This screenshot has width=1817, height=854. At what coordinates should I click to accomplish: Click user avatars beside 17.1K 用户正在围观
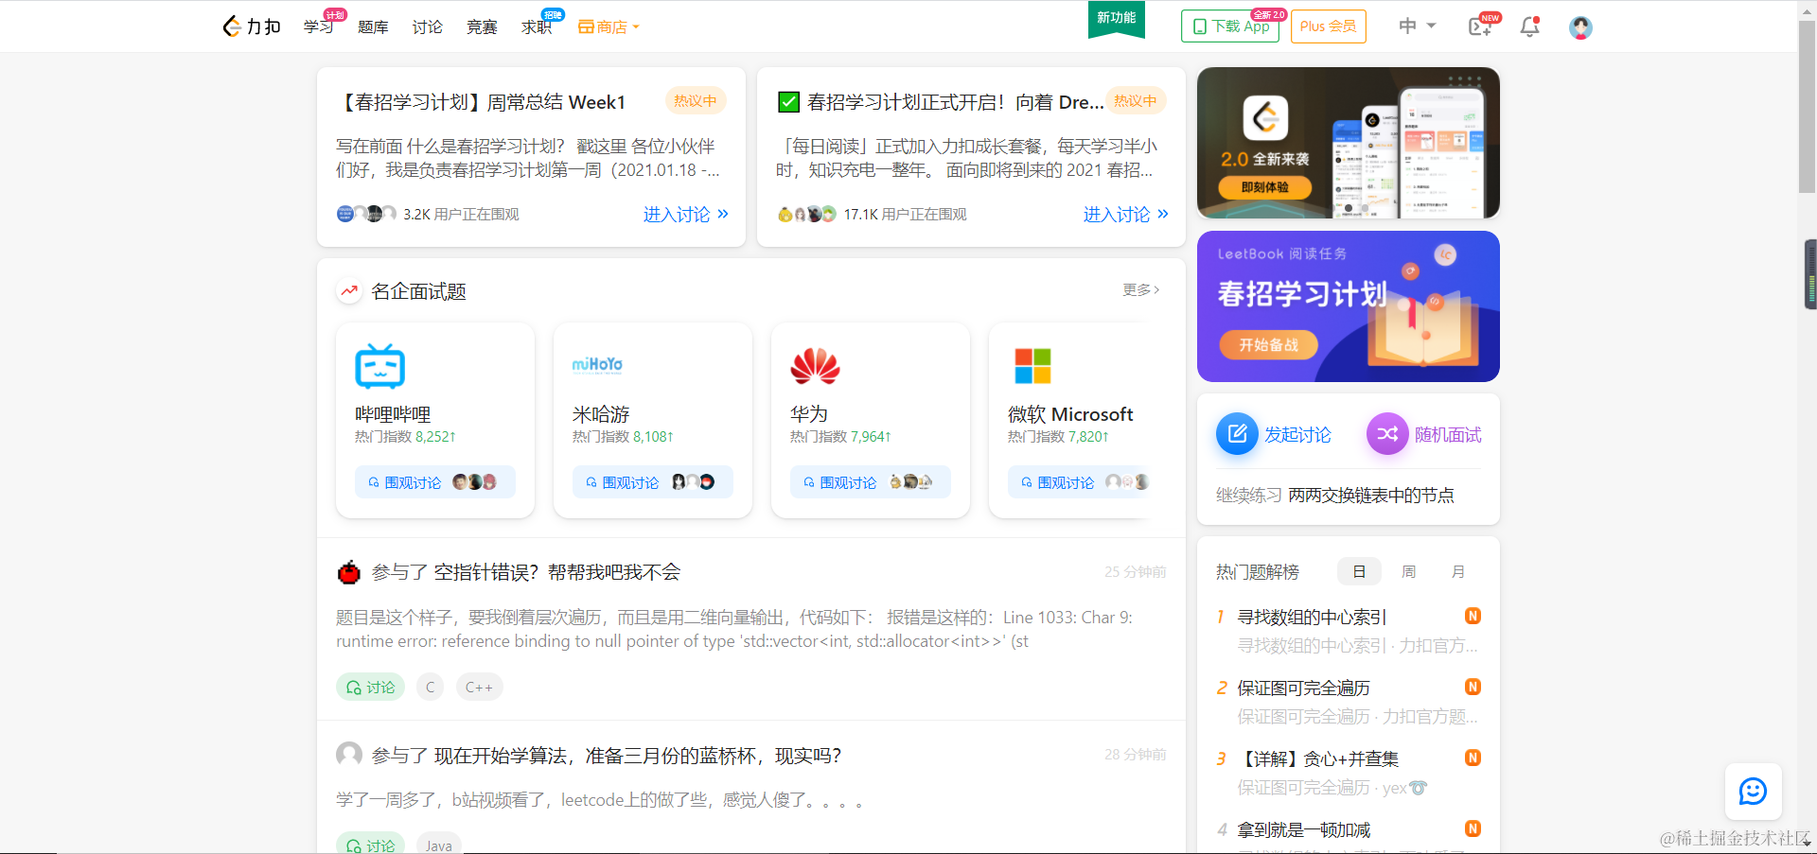click(x=806, y=214)
